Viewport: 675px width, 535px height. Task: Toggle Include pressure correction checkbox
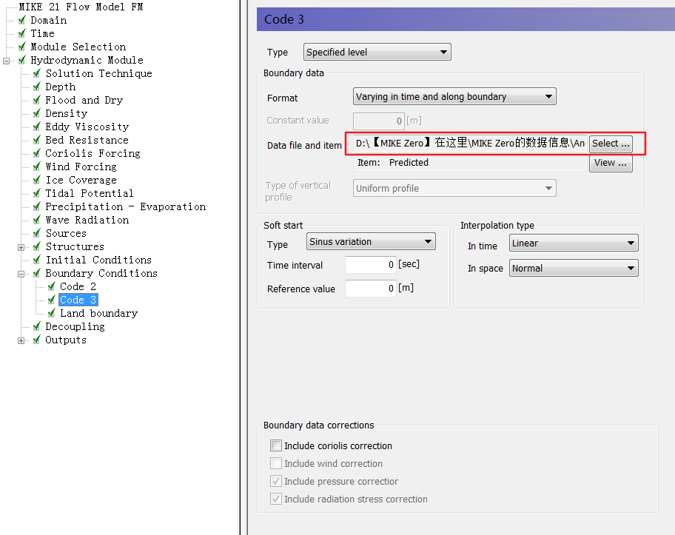(x=276, y=481)
